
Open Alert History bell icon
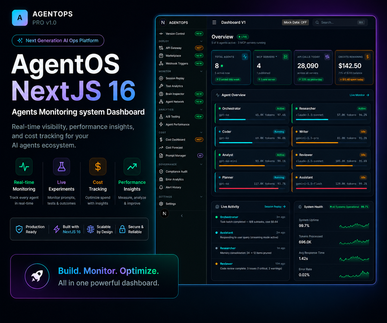click(161, 187)
